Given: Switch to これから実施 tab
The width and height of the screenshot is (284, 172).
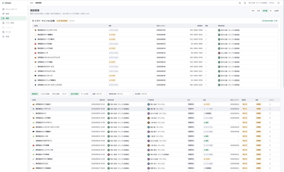Looking at the screenshot, I should pos(45,94).
